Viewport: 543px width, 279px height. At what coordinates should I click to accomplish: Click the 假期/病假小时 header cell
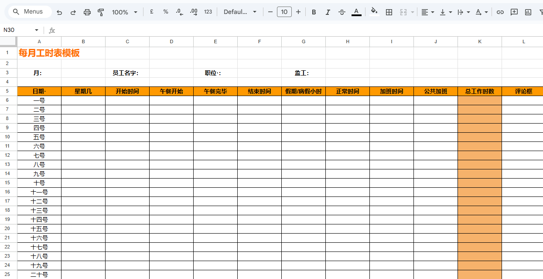coord(304,91)
